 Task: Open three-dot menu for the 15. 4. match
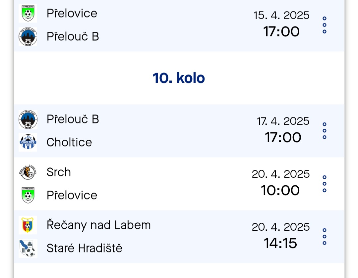pos(325,25)
